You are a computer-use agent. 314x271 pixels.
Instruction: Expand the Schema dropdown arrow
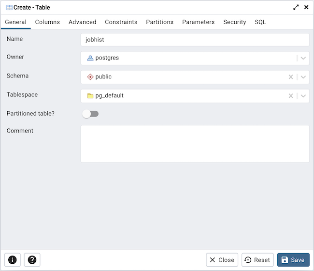tap(303, 77)
